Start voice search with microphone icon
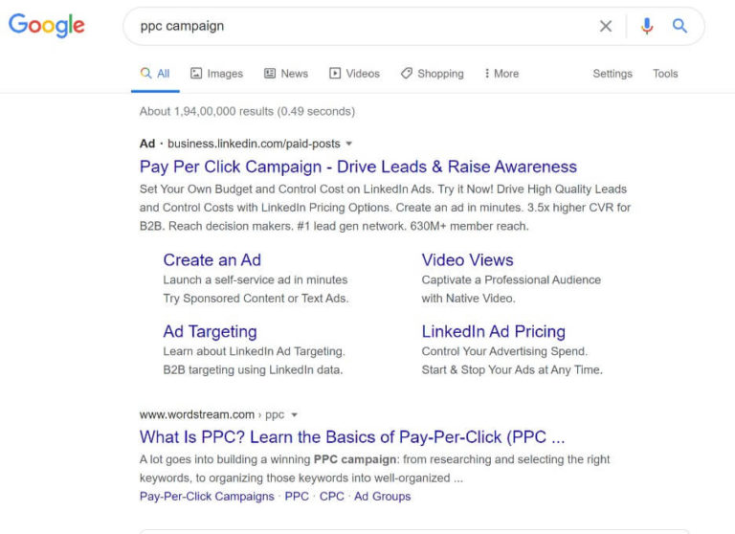The width and height of the screenshot is (735, 534). coord(647,27)
